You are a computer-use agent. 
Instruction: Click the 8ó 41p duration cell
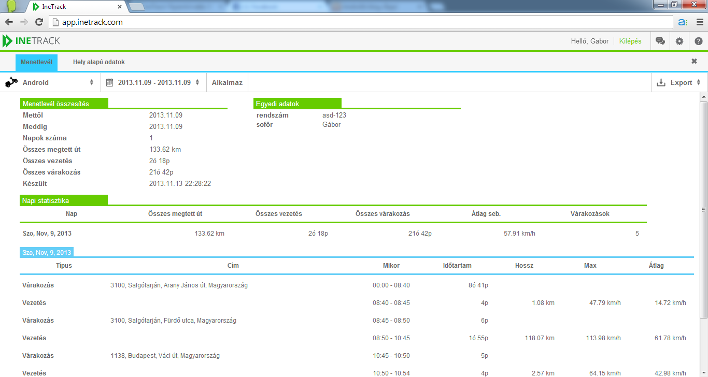pyautogui.click(x=478, y=285)
